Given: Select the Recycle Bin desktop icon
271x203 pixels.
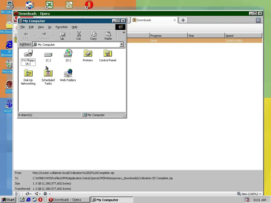Looking at the screenshot, I should pyautogui.click(x=7, y=66).
